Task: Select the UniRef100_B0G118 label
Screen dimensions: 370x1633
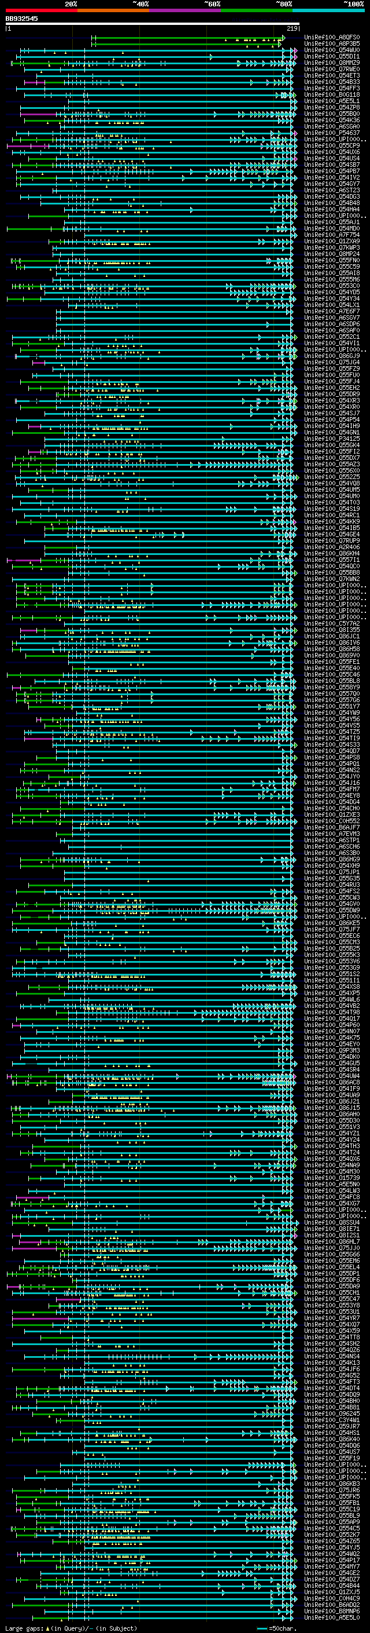Action: pyautogui.click(x=331, y=94)
